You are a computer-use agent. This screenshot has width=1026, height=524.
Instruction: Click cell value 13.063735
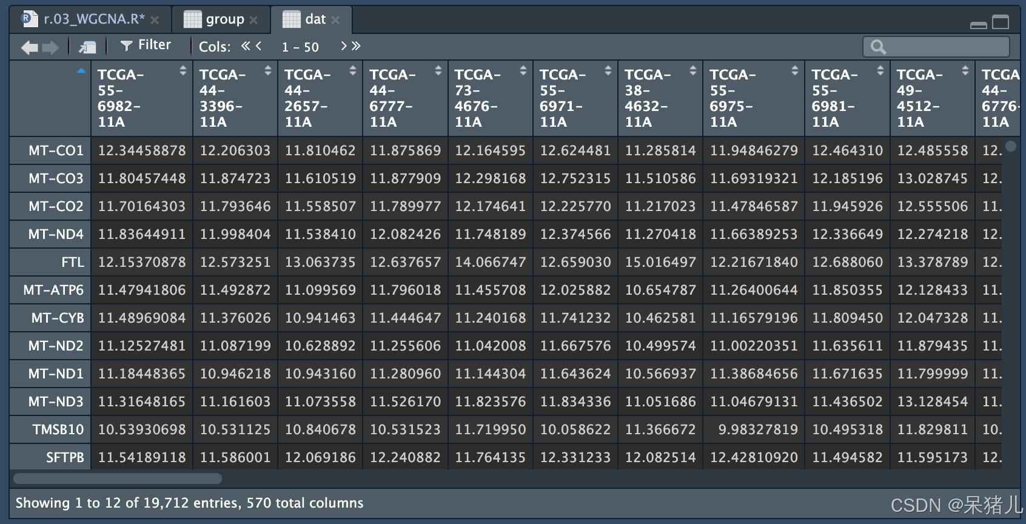click(320, 262)
